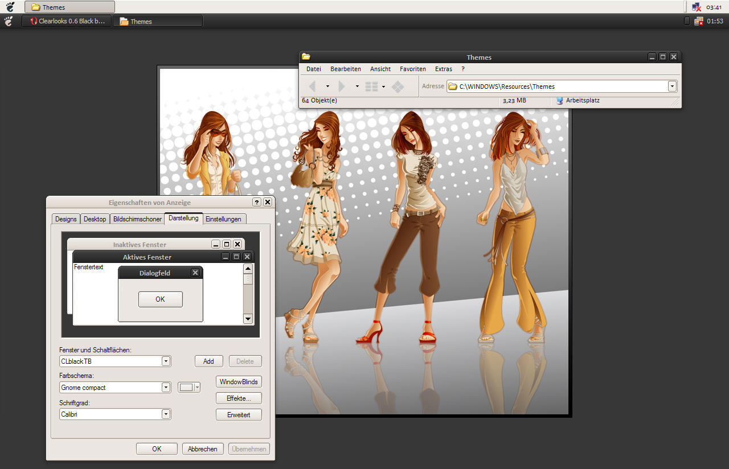Open the Ansicht menu
Viewport: 729px width, 469px height.
pyautogui.click(x=380, y=69)
